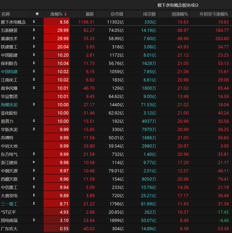This screenshot has width=232, height=233.
Task: Open the 雅下水电概念板块成分 panel title
Action: pyautogui.click(x=178, y=5)
